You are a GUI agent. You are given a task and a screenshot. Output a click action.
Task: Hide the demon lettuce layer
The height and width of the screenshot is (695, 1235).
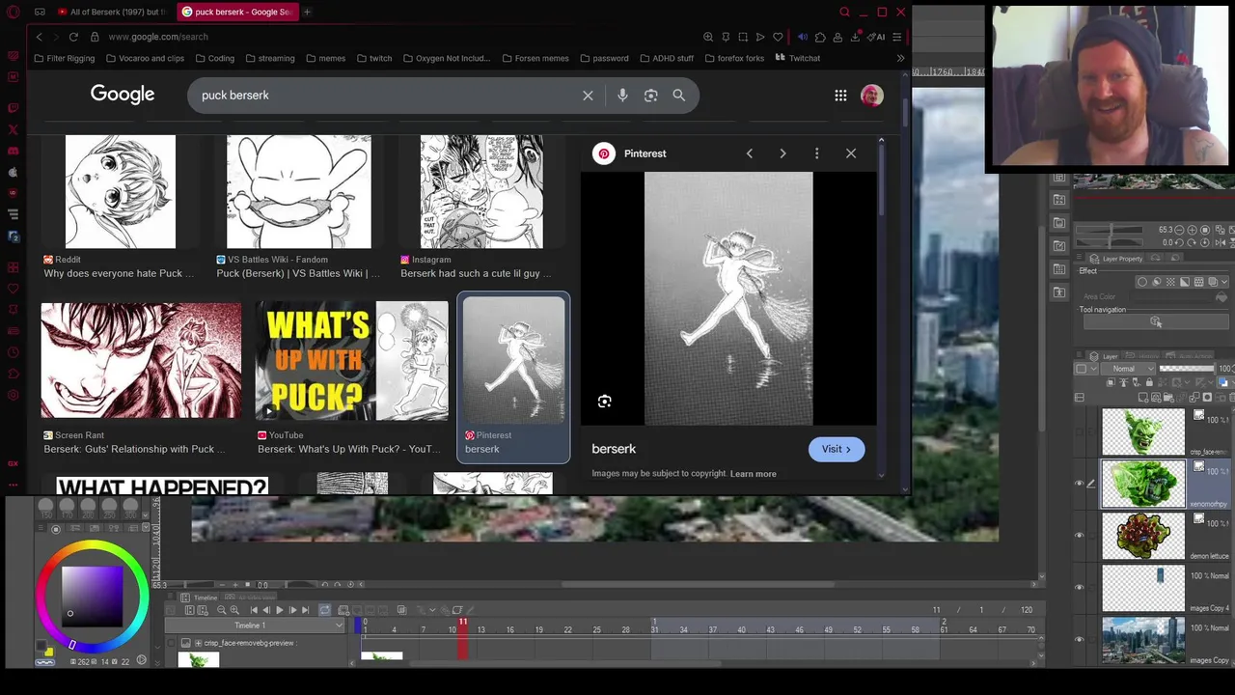[x=1080, y=536]
